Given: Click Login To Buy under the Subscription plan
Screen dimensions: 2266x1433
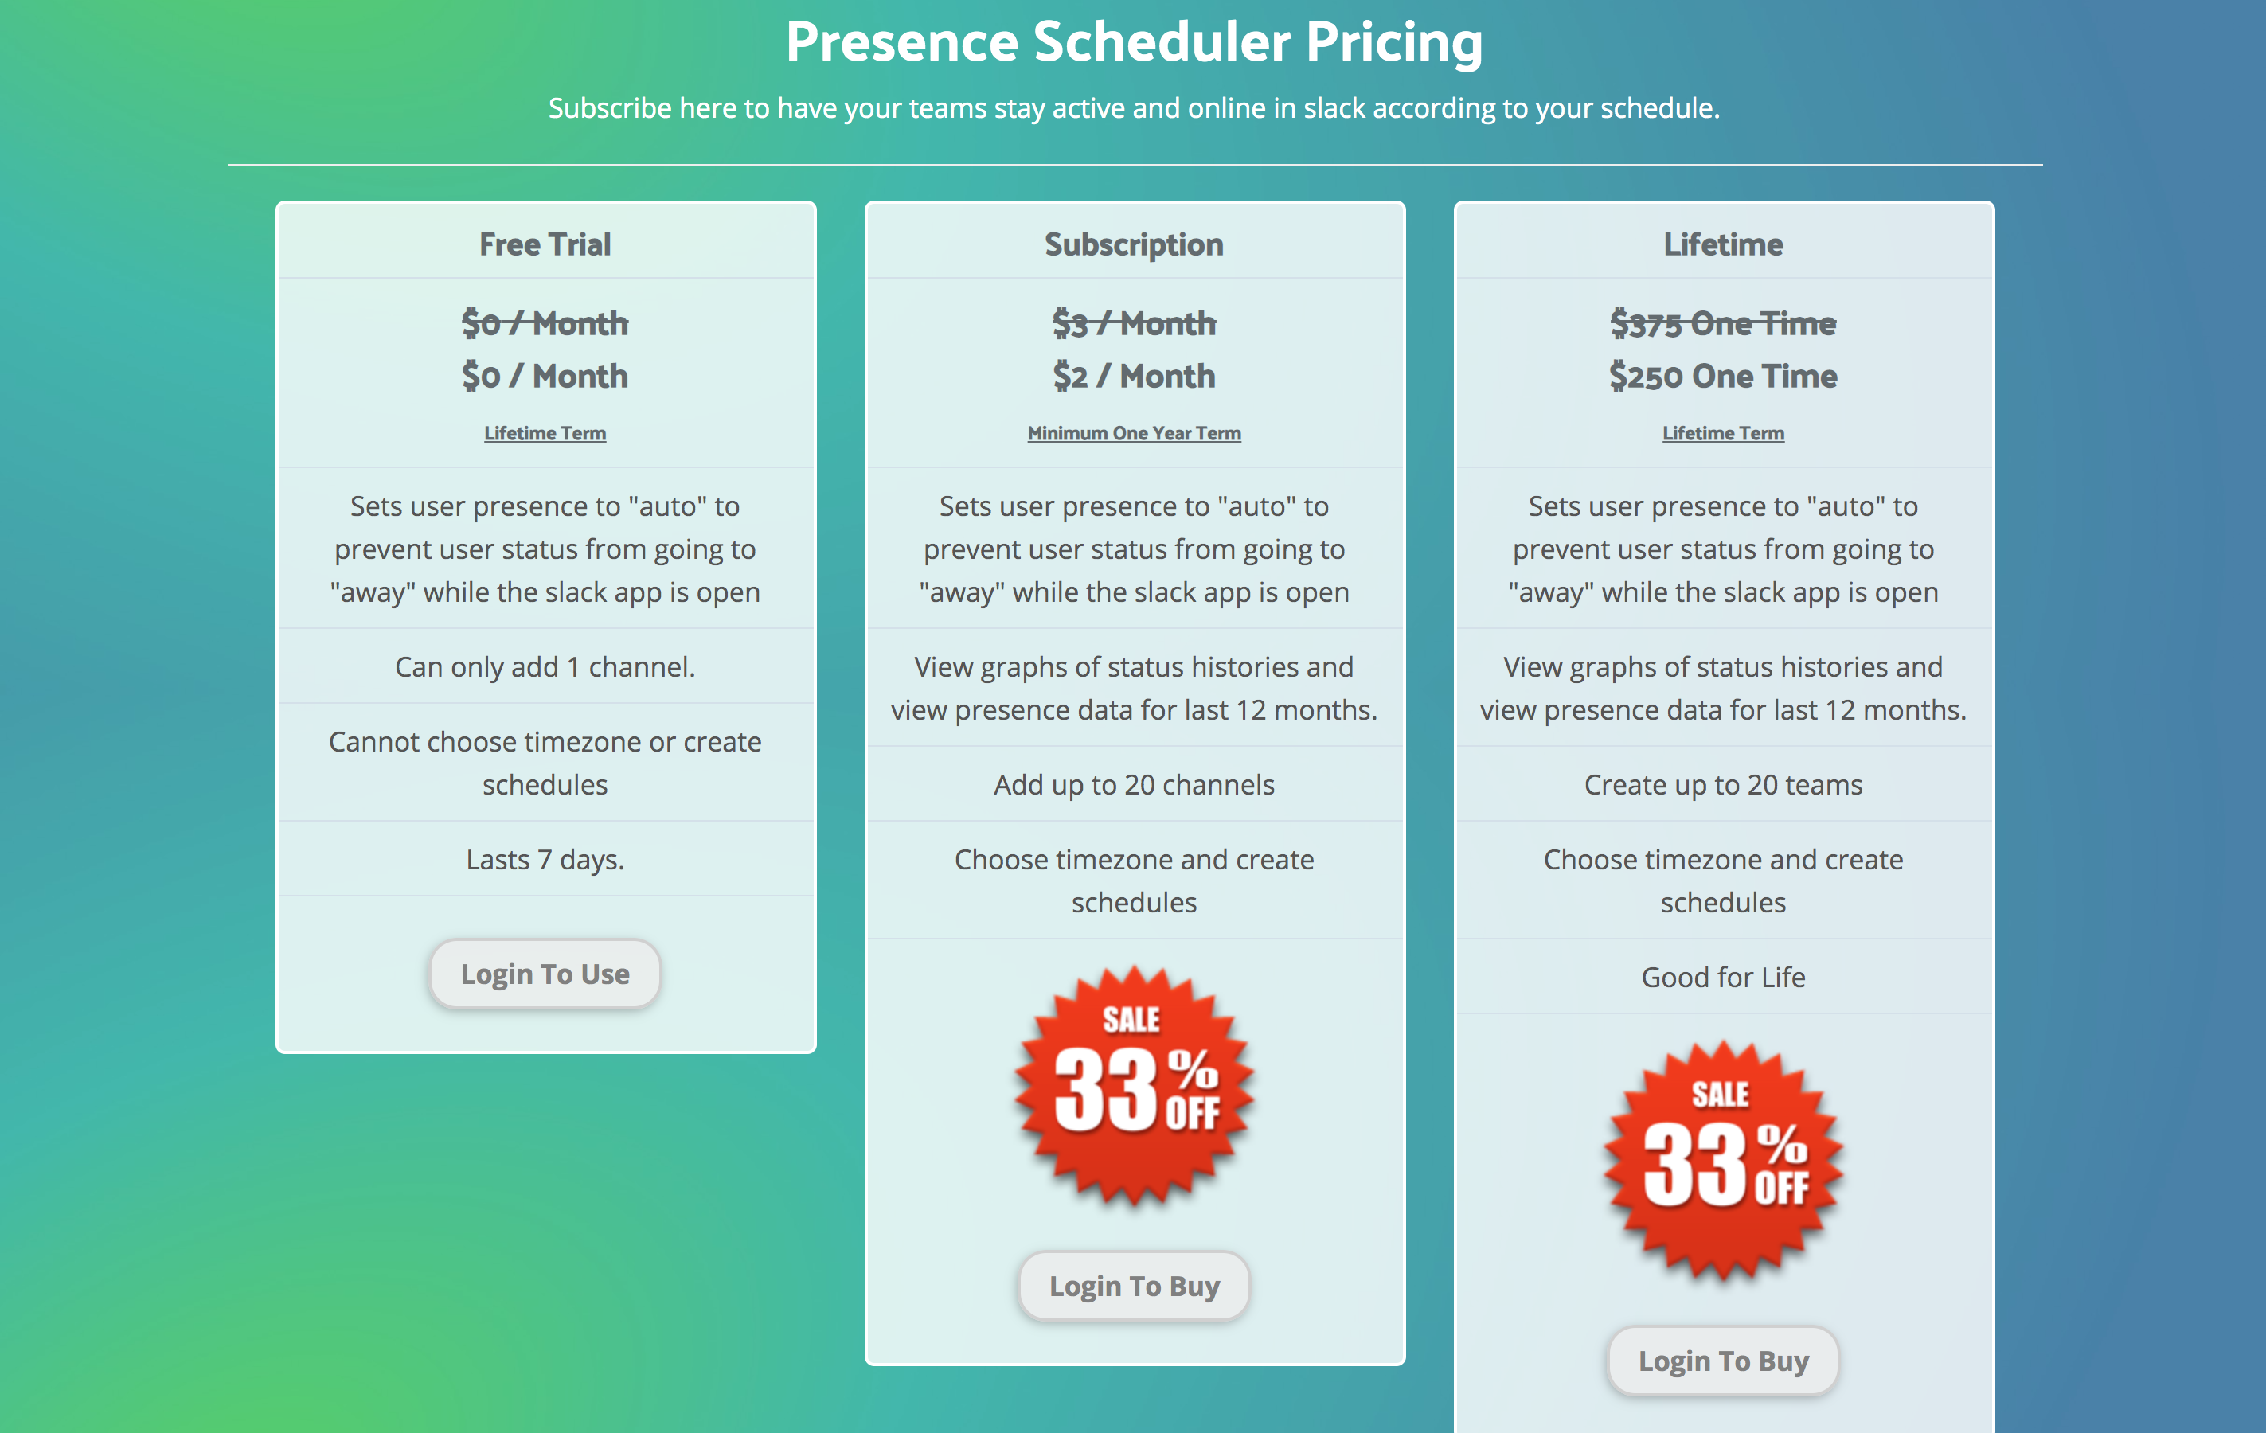Looking at the screenshot, I should (x=1133, y=1285).
